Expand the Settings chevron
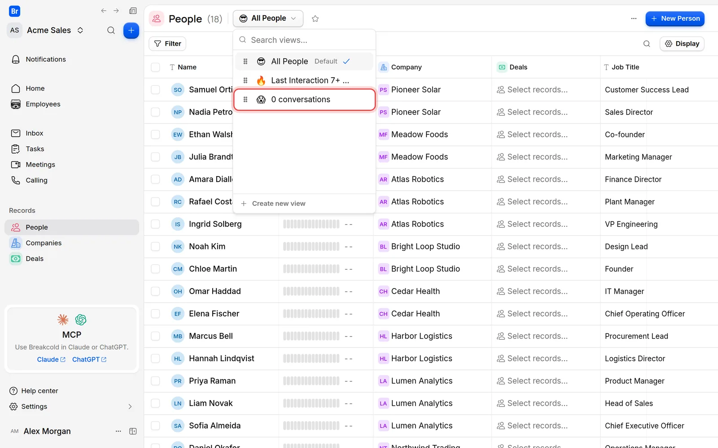This screenshot has height=448, width=718. [x=130, y=406]
